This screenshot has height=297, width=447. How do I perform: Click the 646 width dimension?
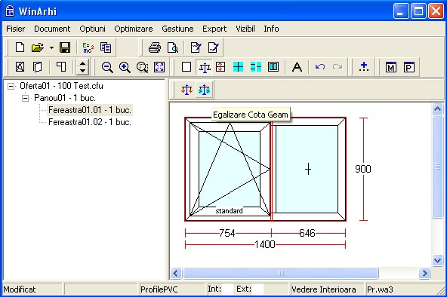pos(307,233)
